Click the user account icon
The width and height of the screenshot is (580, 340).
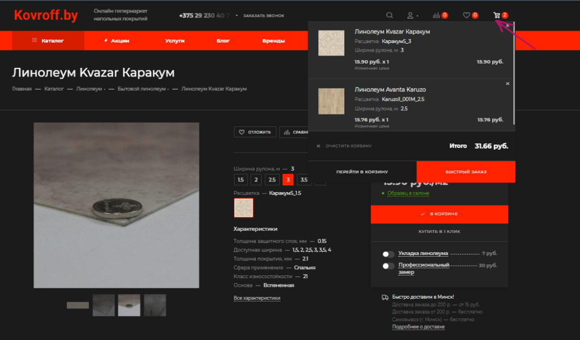click(x=410, y=15)
